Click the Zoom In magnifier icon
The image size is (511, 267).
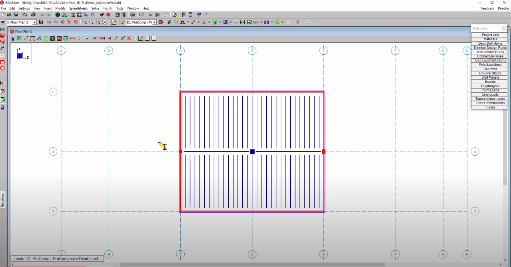85,22
